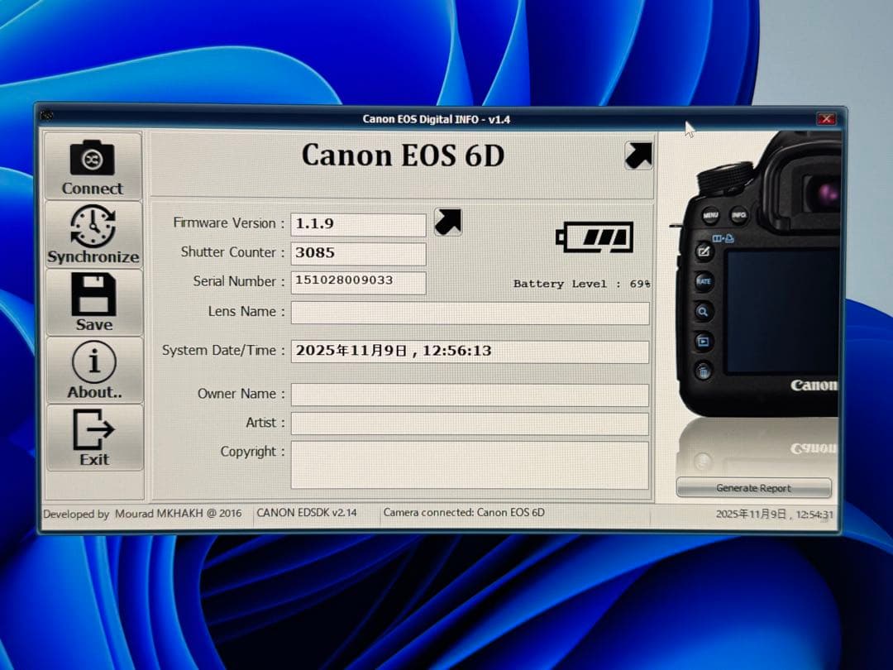Select the Owner Name input field

469,395
